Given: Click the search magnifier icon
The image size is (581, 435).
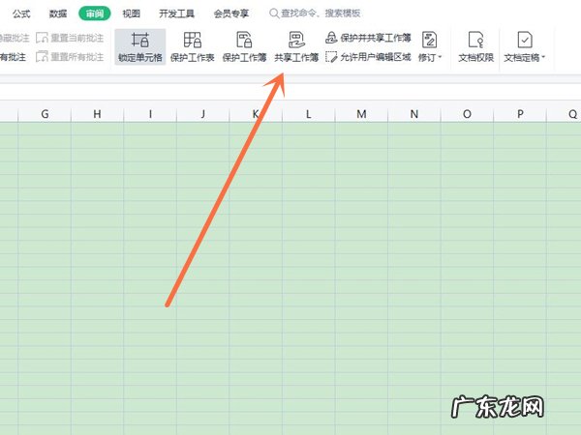Looking at the screenshot, I should click(x=274, y=14).
